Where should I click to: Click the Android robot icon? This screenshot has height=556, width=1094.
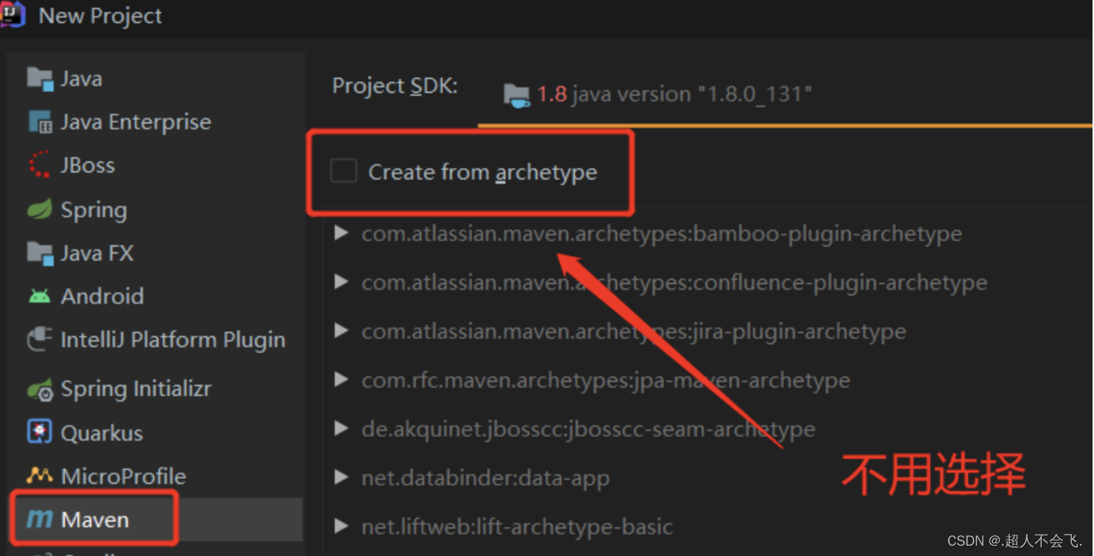(40, 296)
